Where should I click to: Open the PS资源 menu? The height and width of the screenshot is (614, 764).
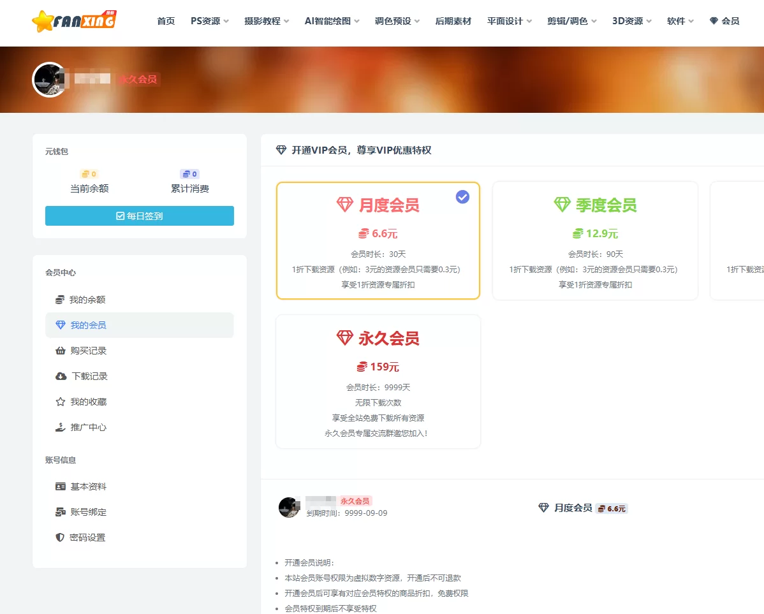[205, 21]
